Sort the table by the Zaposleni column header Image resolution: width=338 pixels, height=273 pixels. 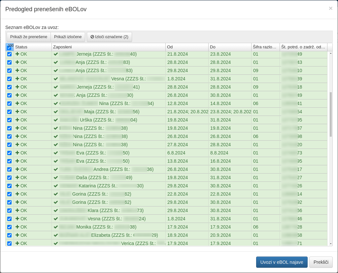108,47
